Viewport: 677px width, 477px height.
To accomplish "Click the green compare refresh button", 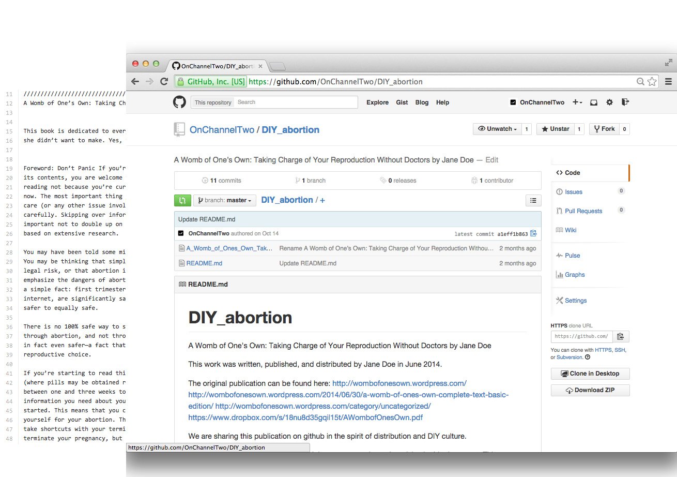I will [182, 200].
